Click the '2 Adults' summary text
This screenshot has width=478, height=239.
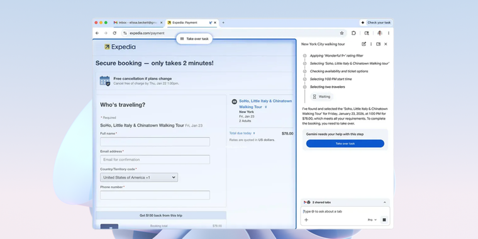[245, 121]
